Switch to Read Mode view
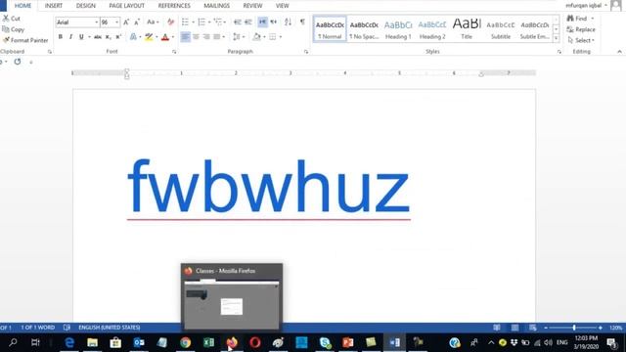The width and height of the screenshot is (626, 352). coord(497,328)
